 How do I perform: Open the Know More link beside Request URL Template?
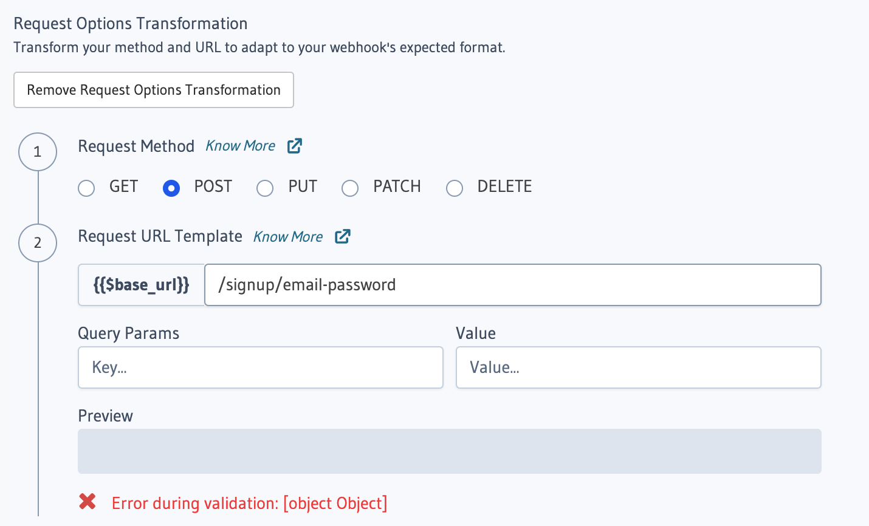(x=288, y=237)
